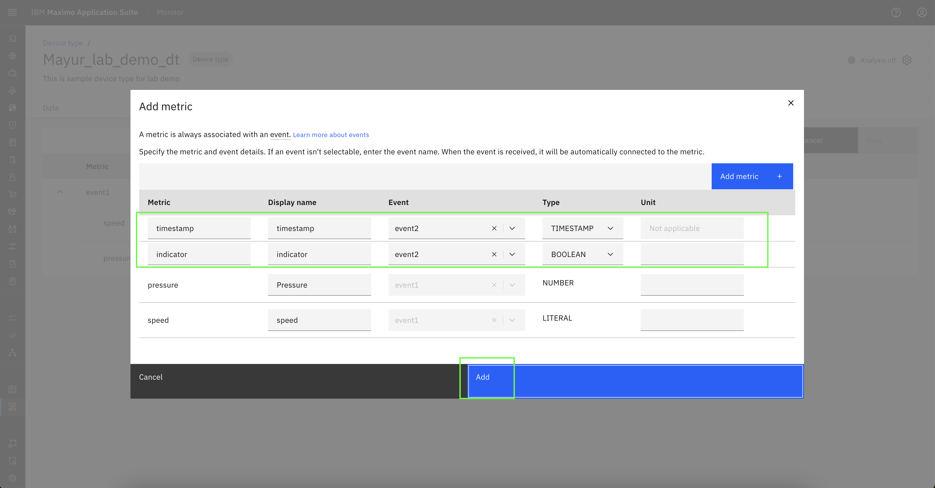The height and width of the screenshot is (488, 935).
Task: Click the unit field for indicator row
Action: click(692, 255)
